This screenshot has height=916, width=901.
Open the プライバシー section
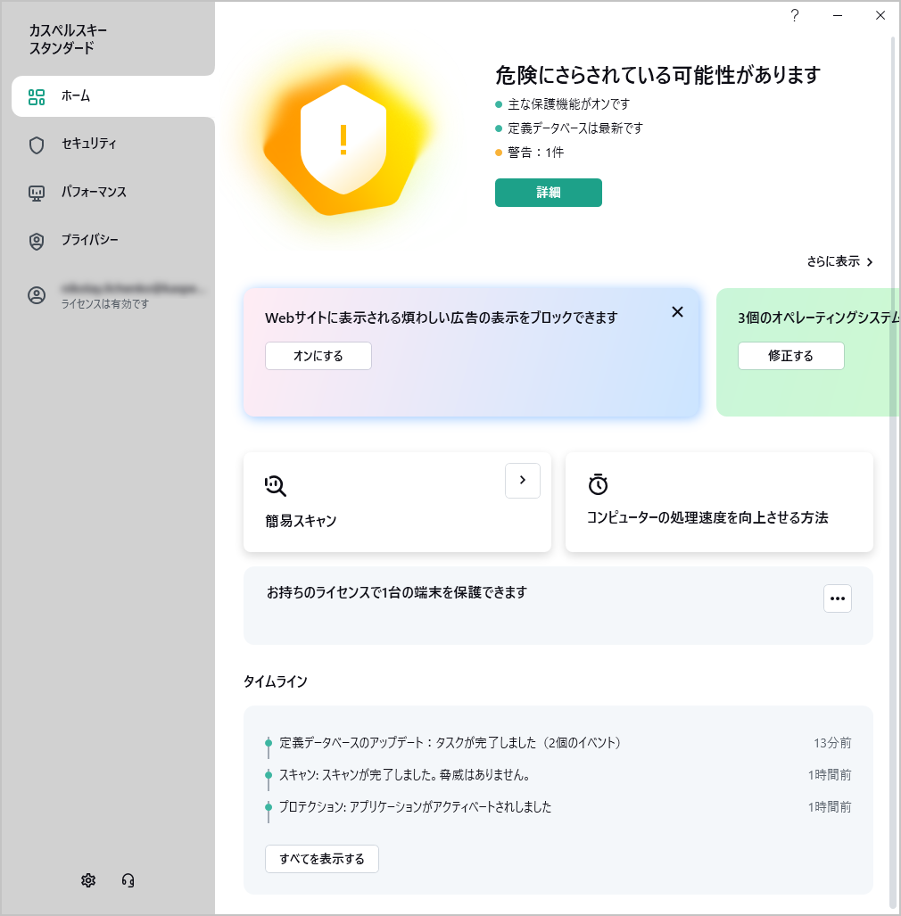pos(113,240)
